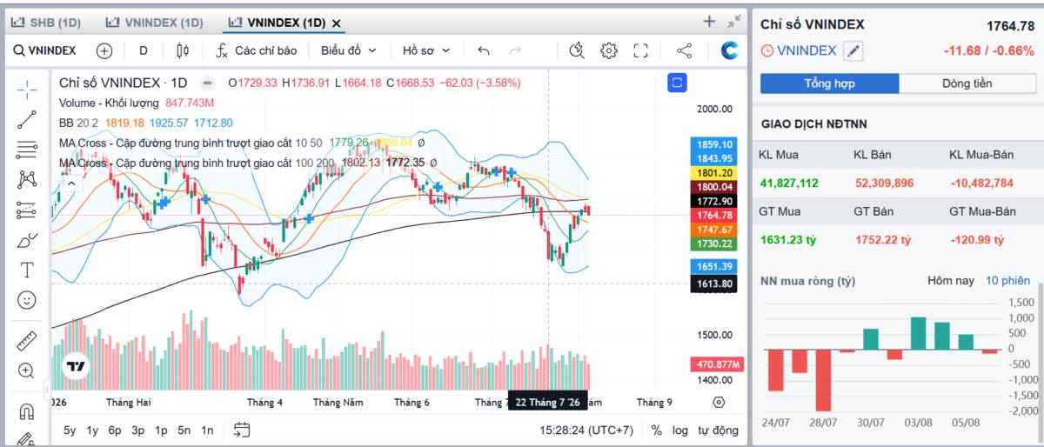
Task: Set chart range to 1p
Action: click(x=161, y=430)
